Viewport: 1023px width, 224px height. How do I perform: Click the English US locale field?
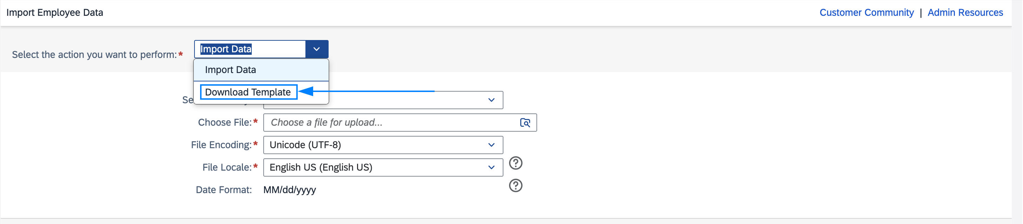(x=383, y=167)
